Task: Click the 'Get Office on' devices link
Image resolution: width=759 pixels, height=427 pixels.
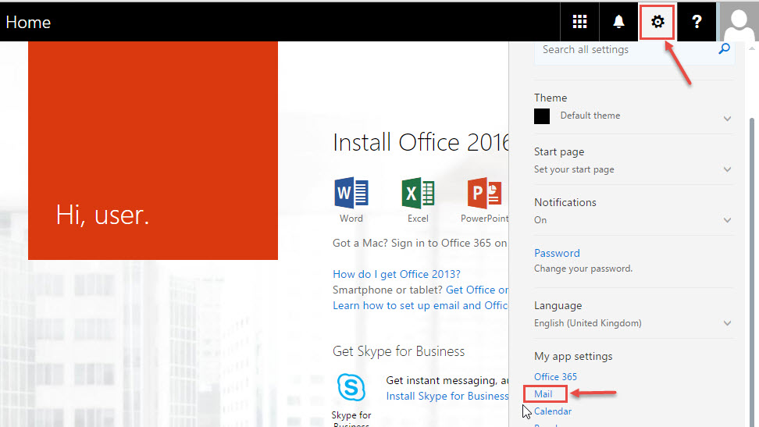Action: (x=477, y=290)
